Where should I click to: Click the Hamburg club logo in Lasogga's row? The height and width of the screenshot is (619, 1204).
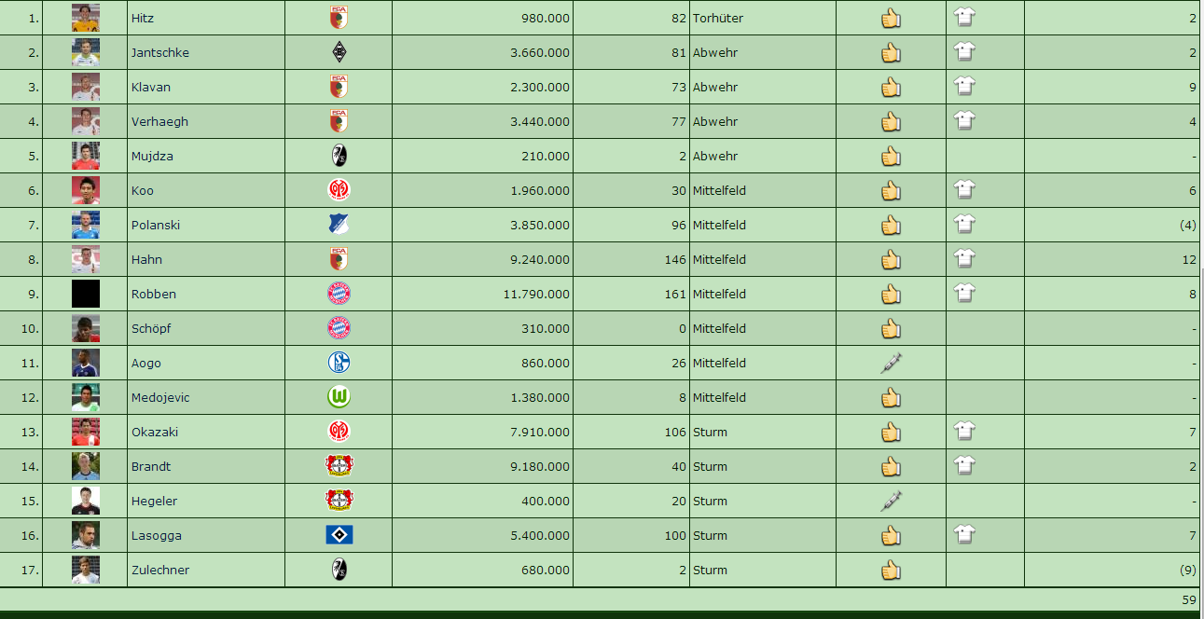tap(339, 535)
